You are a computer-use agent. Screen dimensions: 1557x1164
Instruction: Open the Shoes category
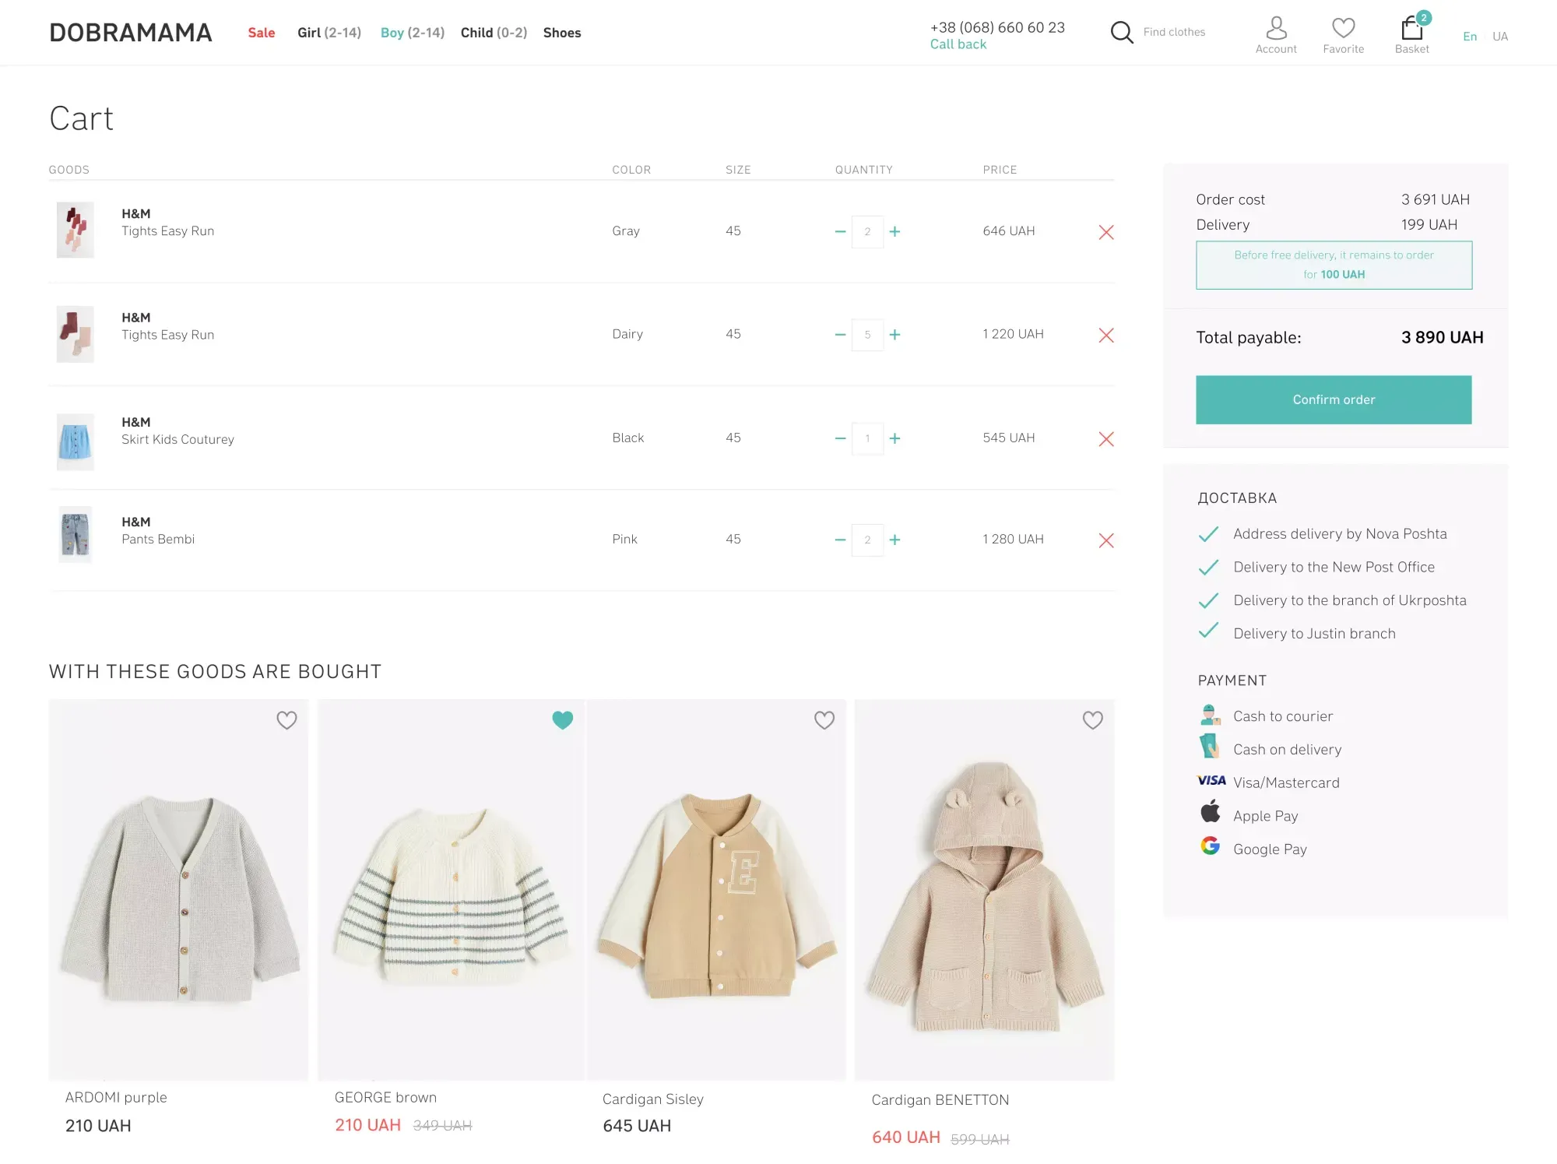pos(561,33)
